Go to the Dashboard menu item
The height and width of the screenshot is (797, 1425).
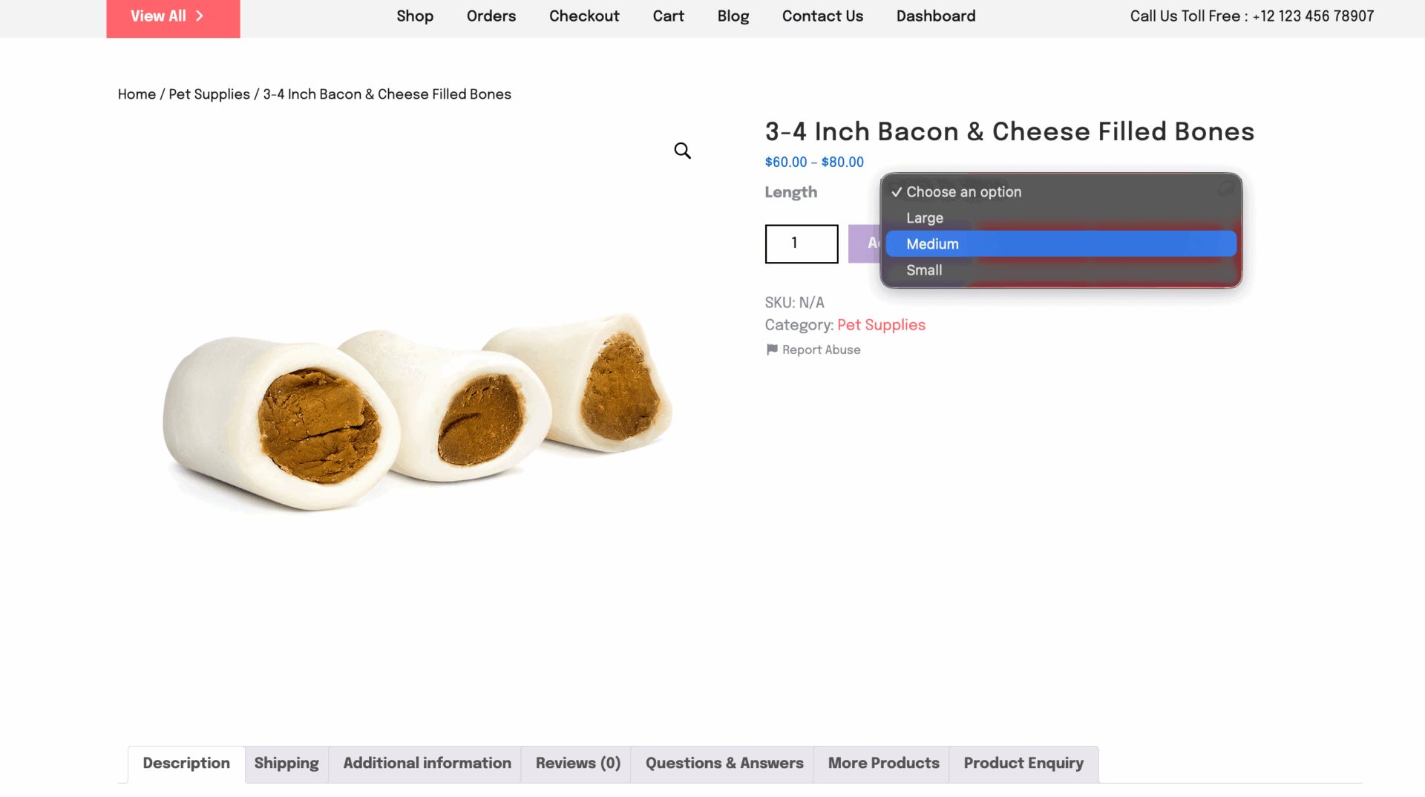(x=936, y=16)
